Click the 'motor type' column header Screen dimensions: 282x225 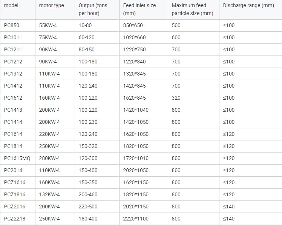[x=51, y=5]
